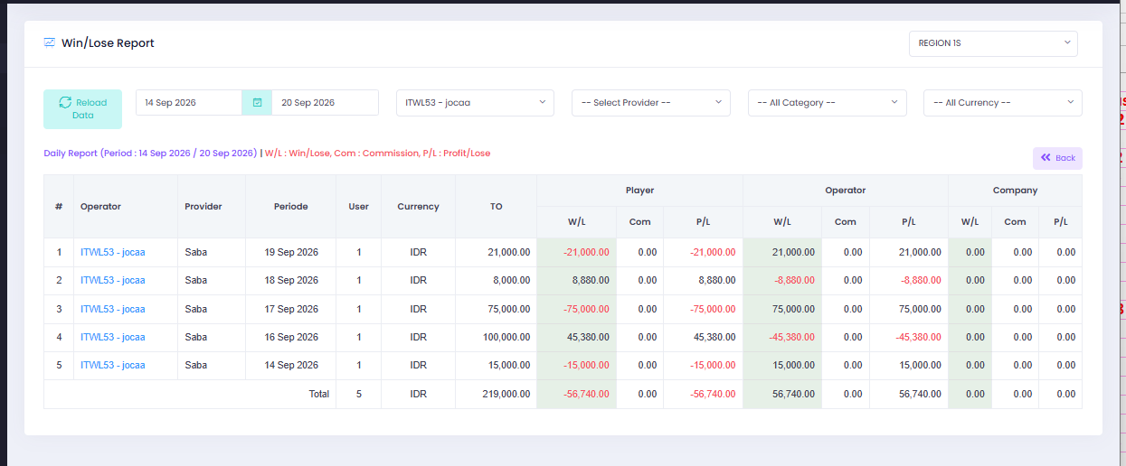Viewport: 1126px width, 466px height.
Task: Click the calendar icon between date fields
Action: click(x=257, y=103)
